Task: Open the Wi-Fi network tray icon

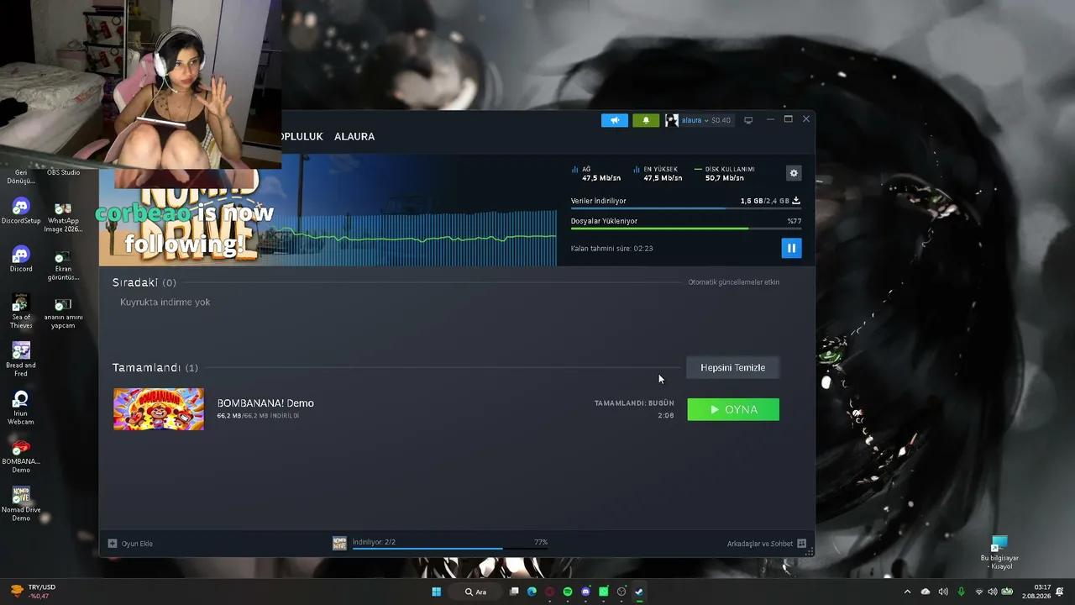Action: click(978, 592)
